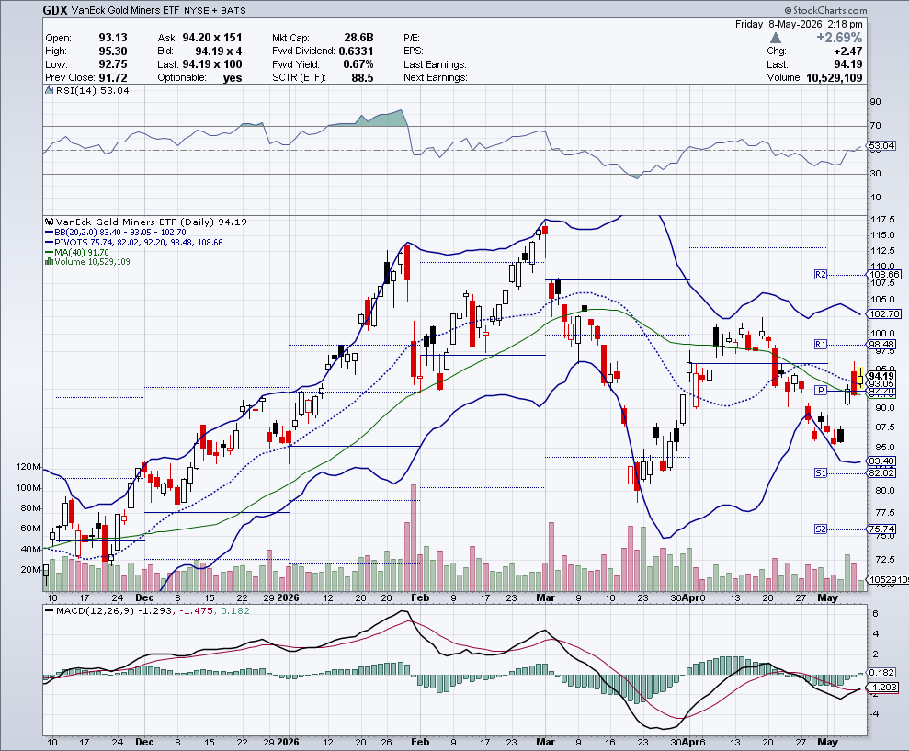Click the 108.66 price axis tag
The height and width of the screenshot is (751, 909).
[x=883, y=274]
